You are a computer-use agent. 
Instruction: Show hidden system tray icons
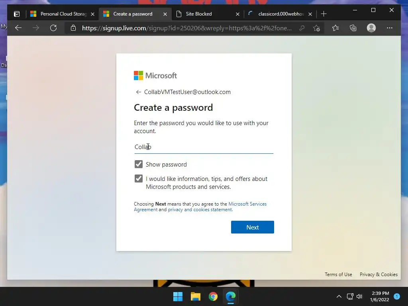click(339, 296)
